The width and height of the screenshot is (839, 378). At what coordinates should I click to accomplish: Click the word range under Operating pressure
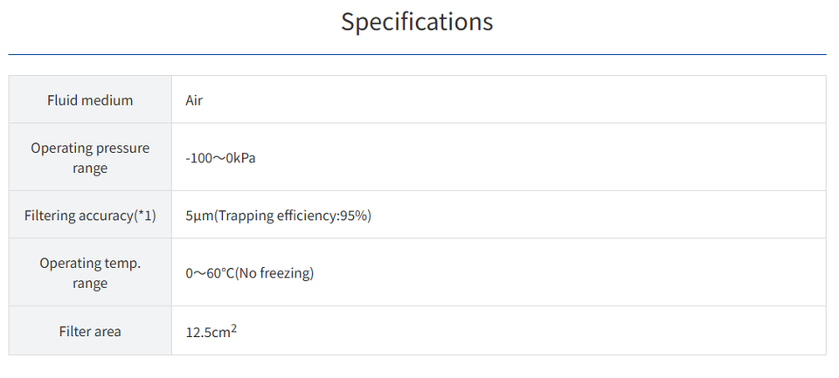(90, 168)
